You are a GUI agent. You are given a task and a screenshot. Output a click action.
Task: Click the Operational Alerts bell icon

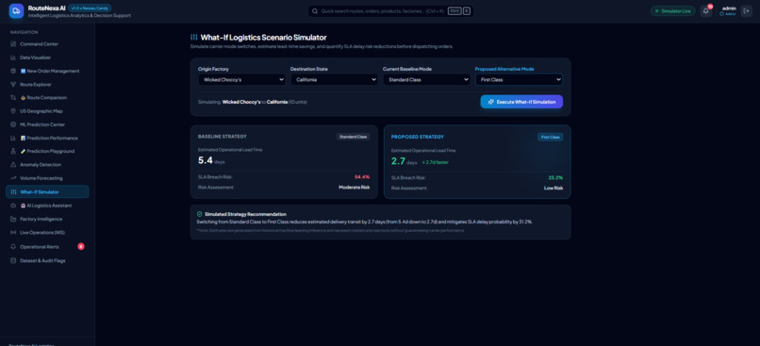(x=13, y=247)
